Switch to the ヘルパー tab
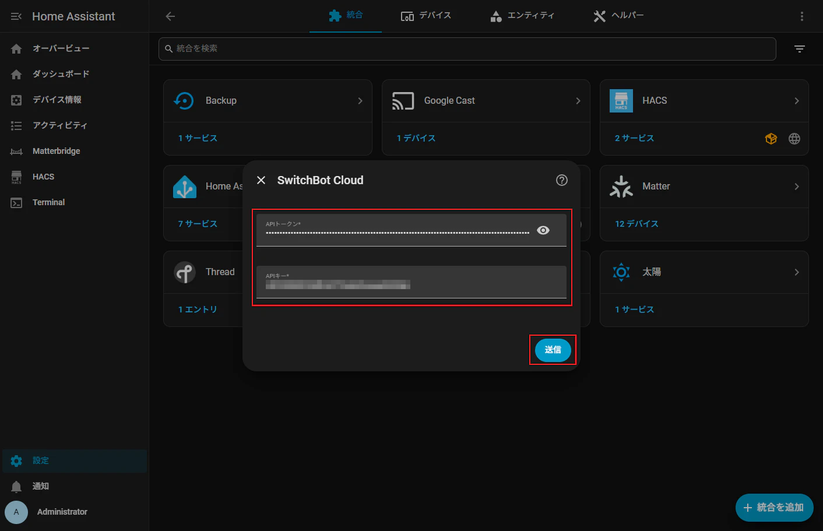The image size is (823, 531). [x=618, y=16]
